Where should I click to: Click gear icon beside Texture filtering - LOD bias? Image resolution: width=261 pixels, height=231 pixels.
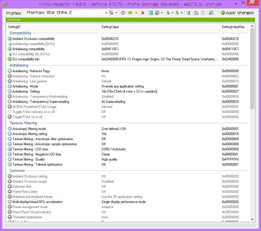coord(10,149)
